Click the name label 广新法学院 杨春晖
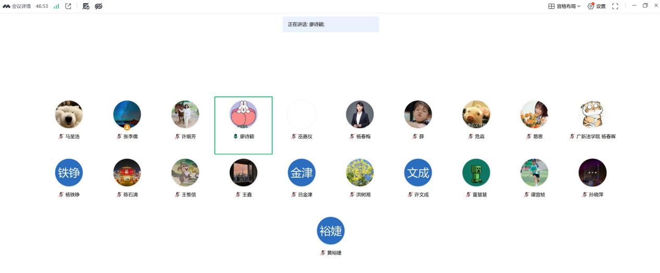 [x=596, y=136]
